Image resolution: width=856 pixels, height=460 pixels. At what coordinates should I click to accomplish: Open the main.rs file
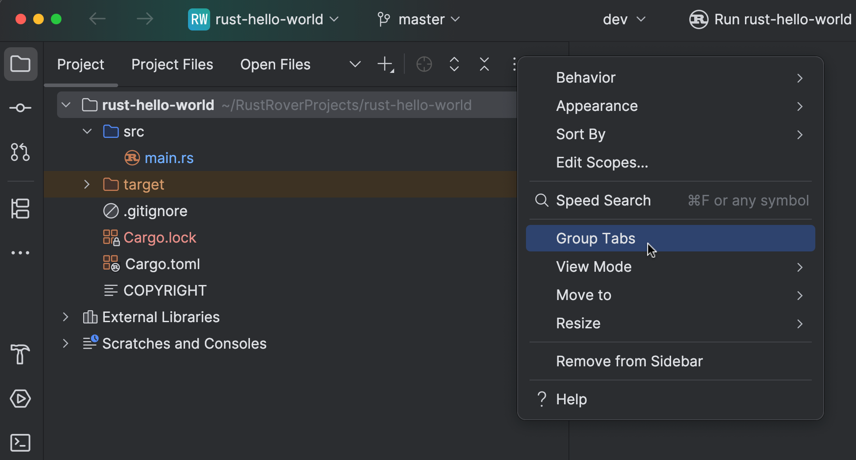(x=169, y=158)
